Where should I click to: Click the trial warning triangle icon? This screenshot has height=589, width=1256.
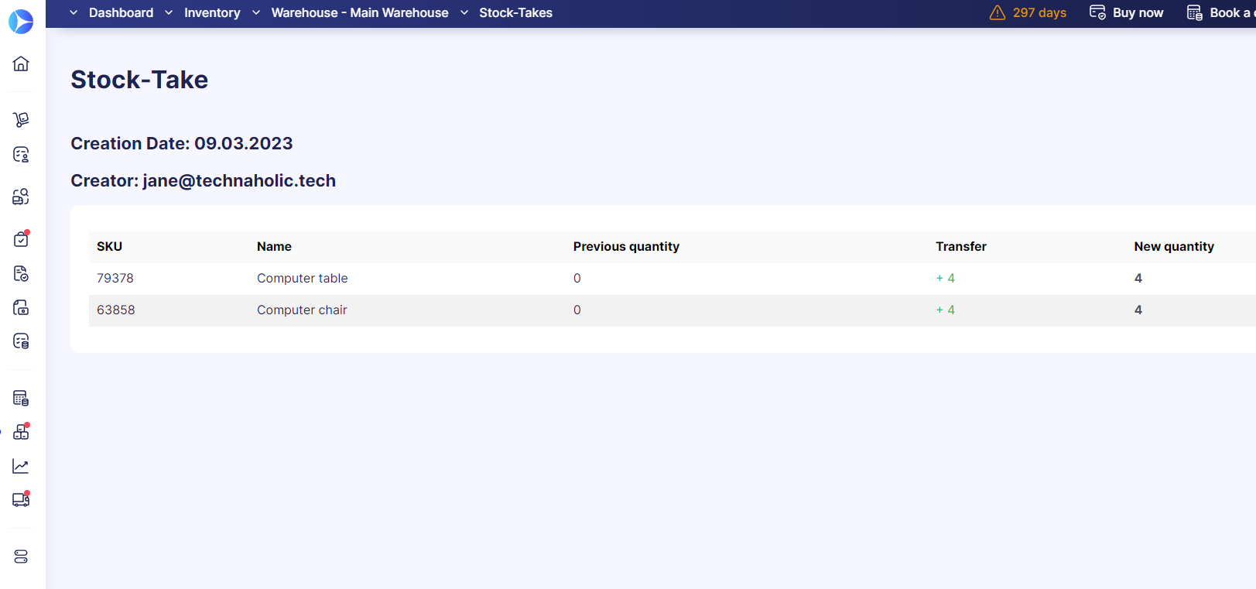pyautogui.click(x=998, y=12)
